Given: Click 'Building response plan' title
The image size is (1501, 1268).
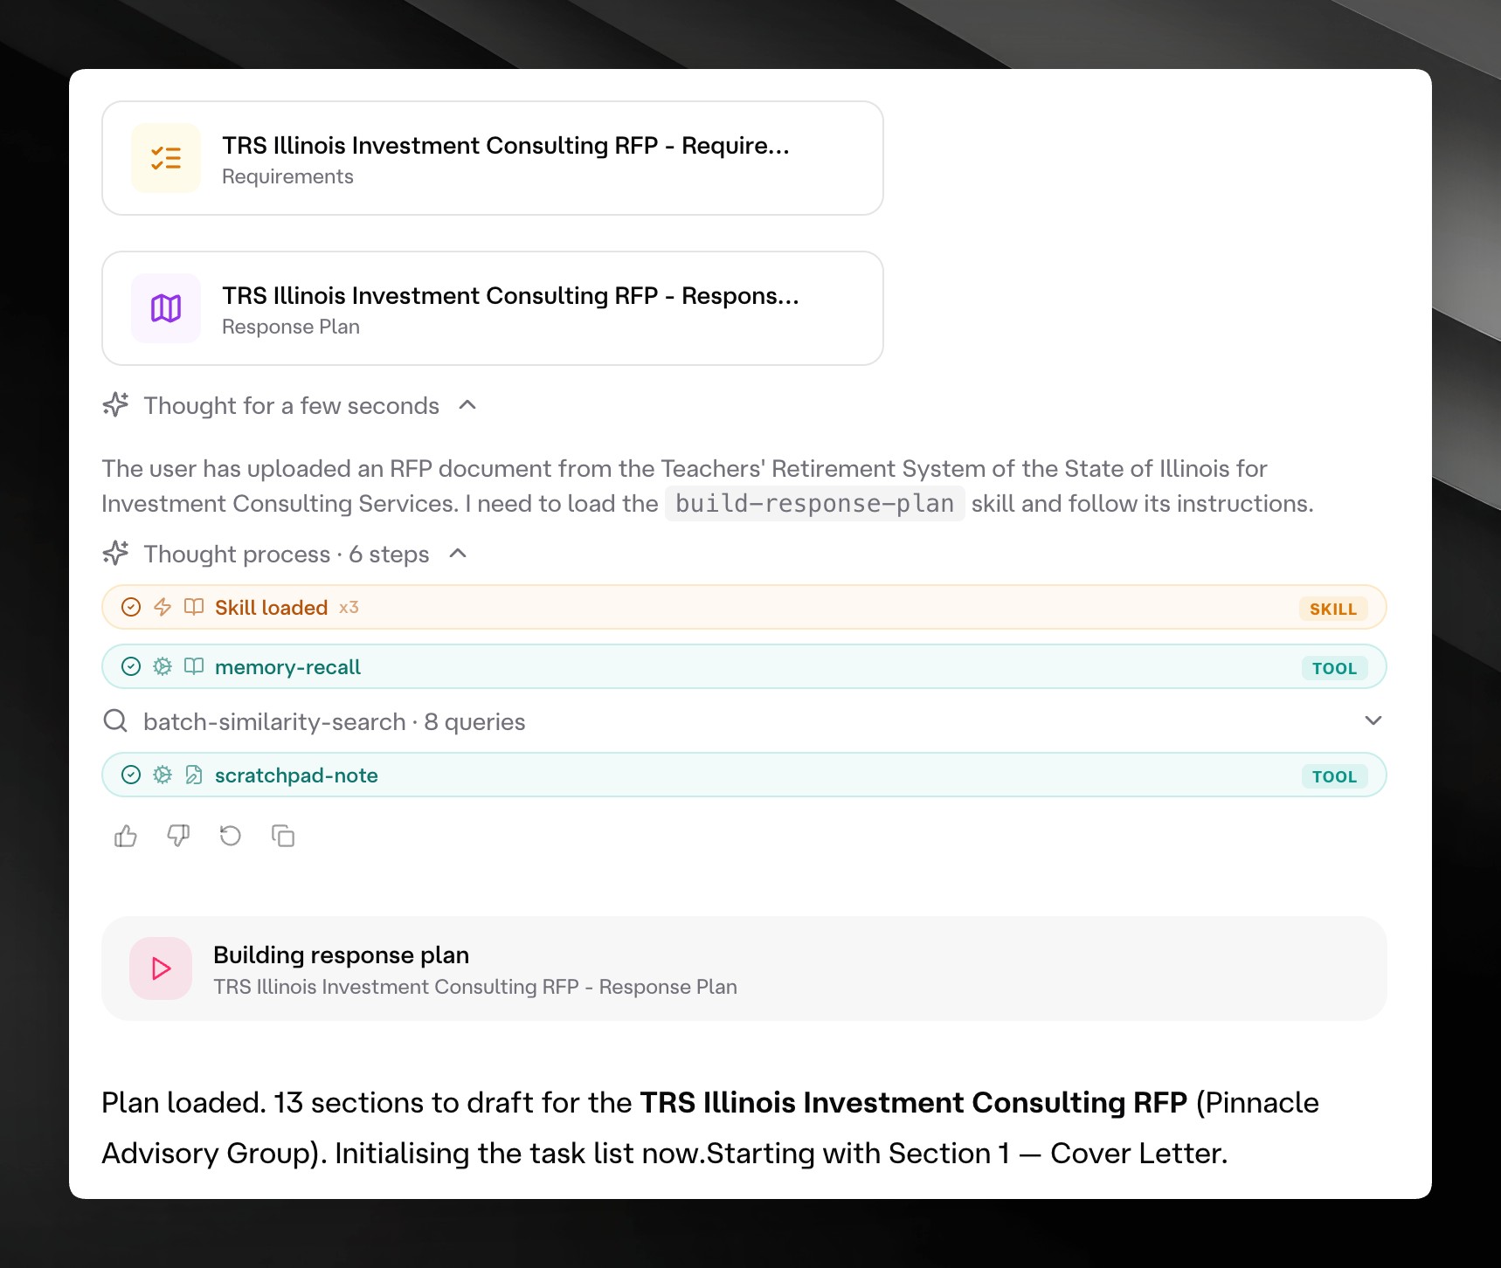Looking at the screenshot, I should 342,955.
